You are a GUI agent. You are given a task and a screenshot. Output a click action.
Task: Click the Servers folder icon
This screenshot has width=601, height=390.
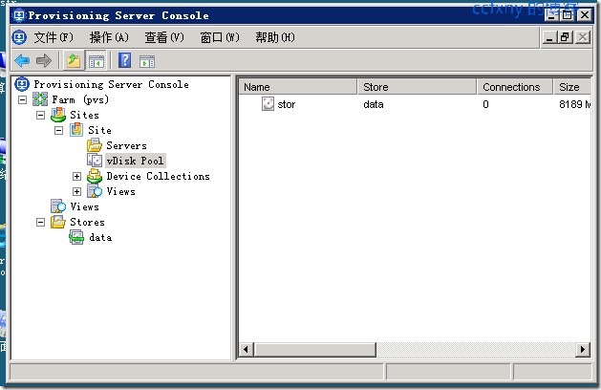pos(95,145)
